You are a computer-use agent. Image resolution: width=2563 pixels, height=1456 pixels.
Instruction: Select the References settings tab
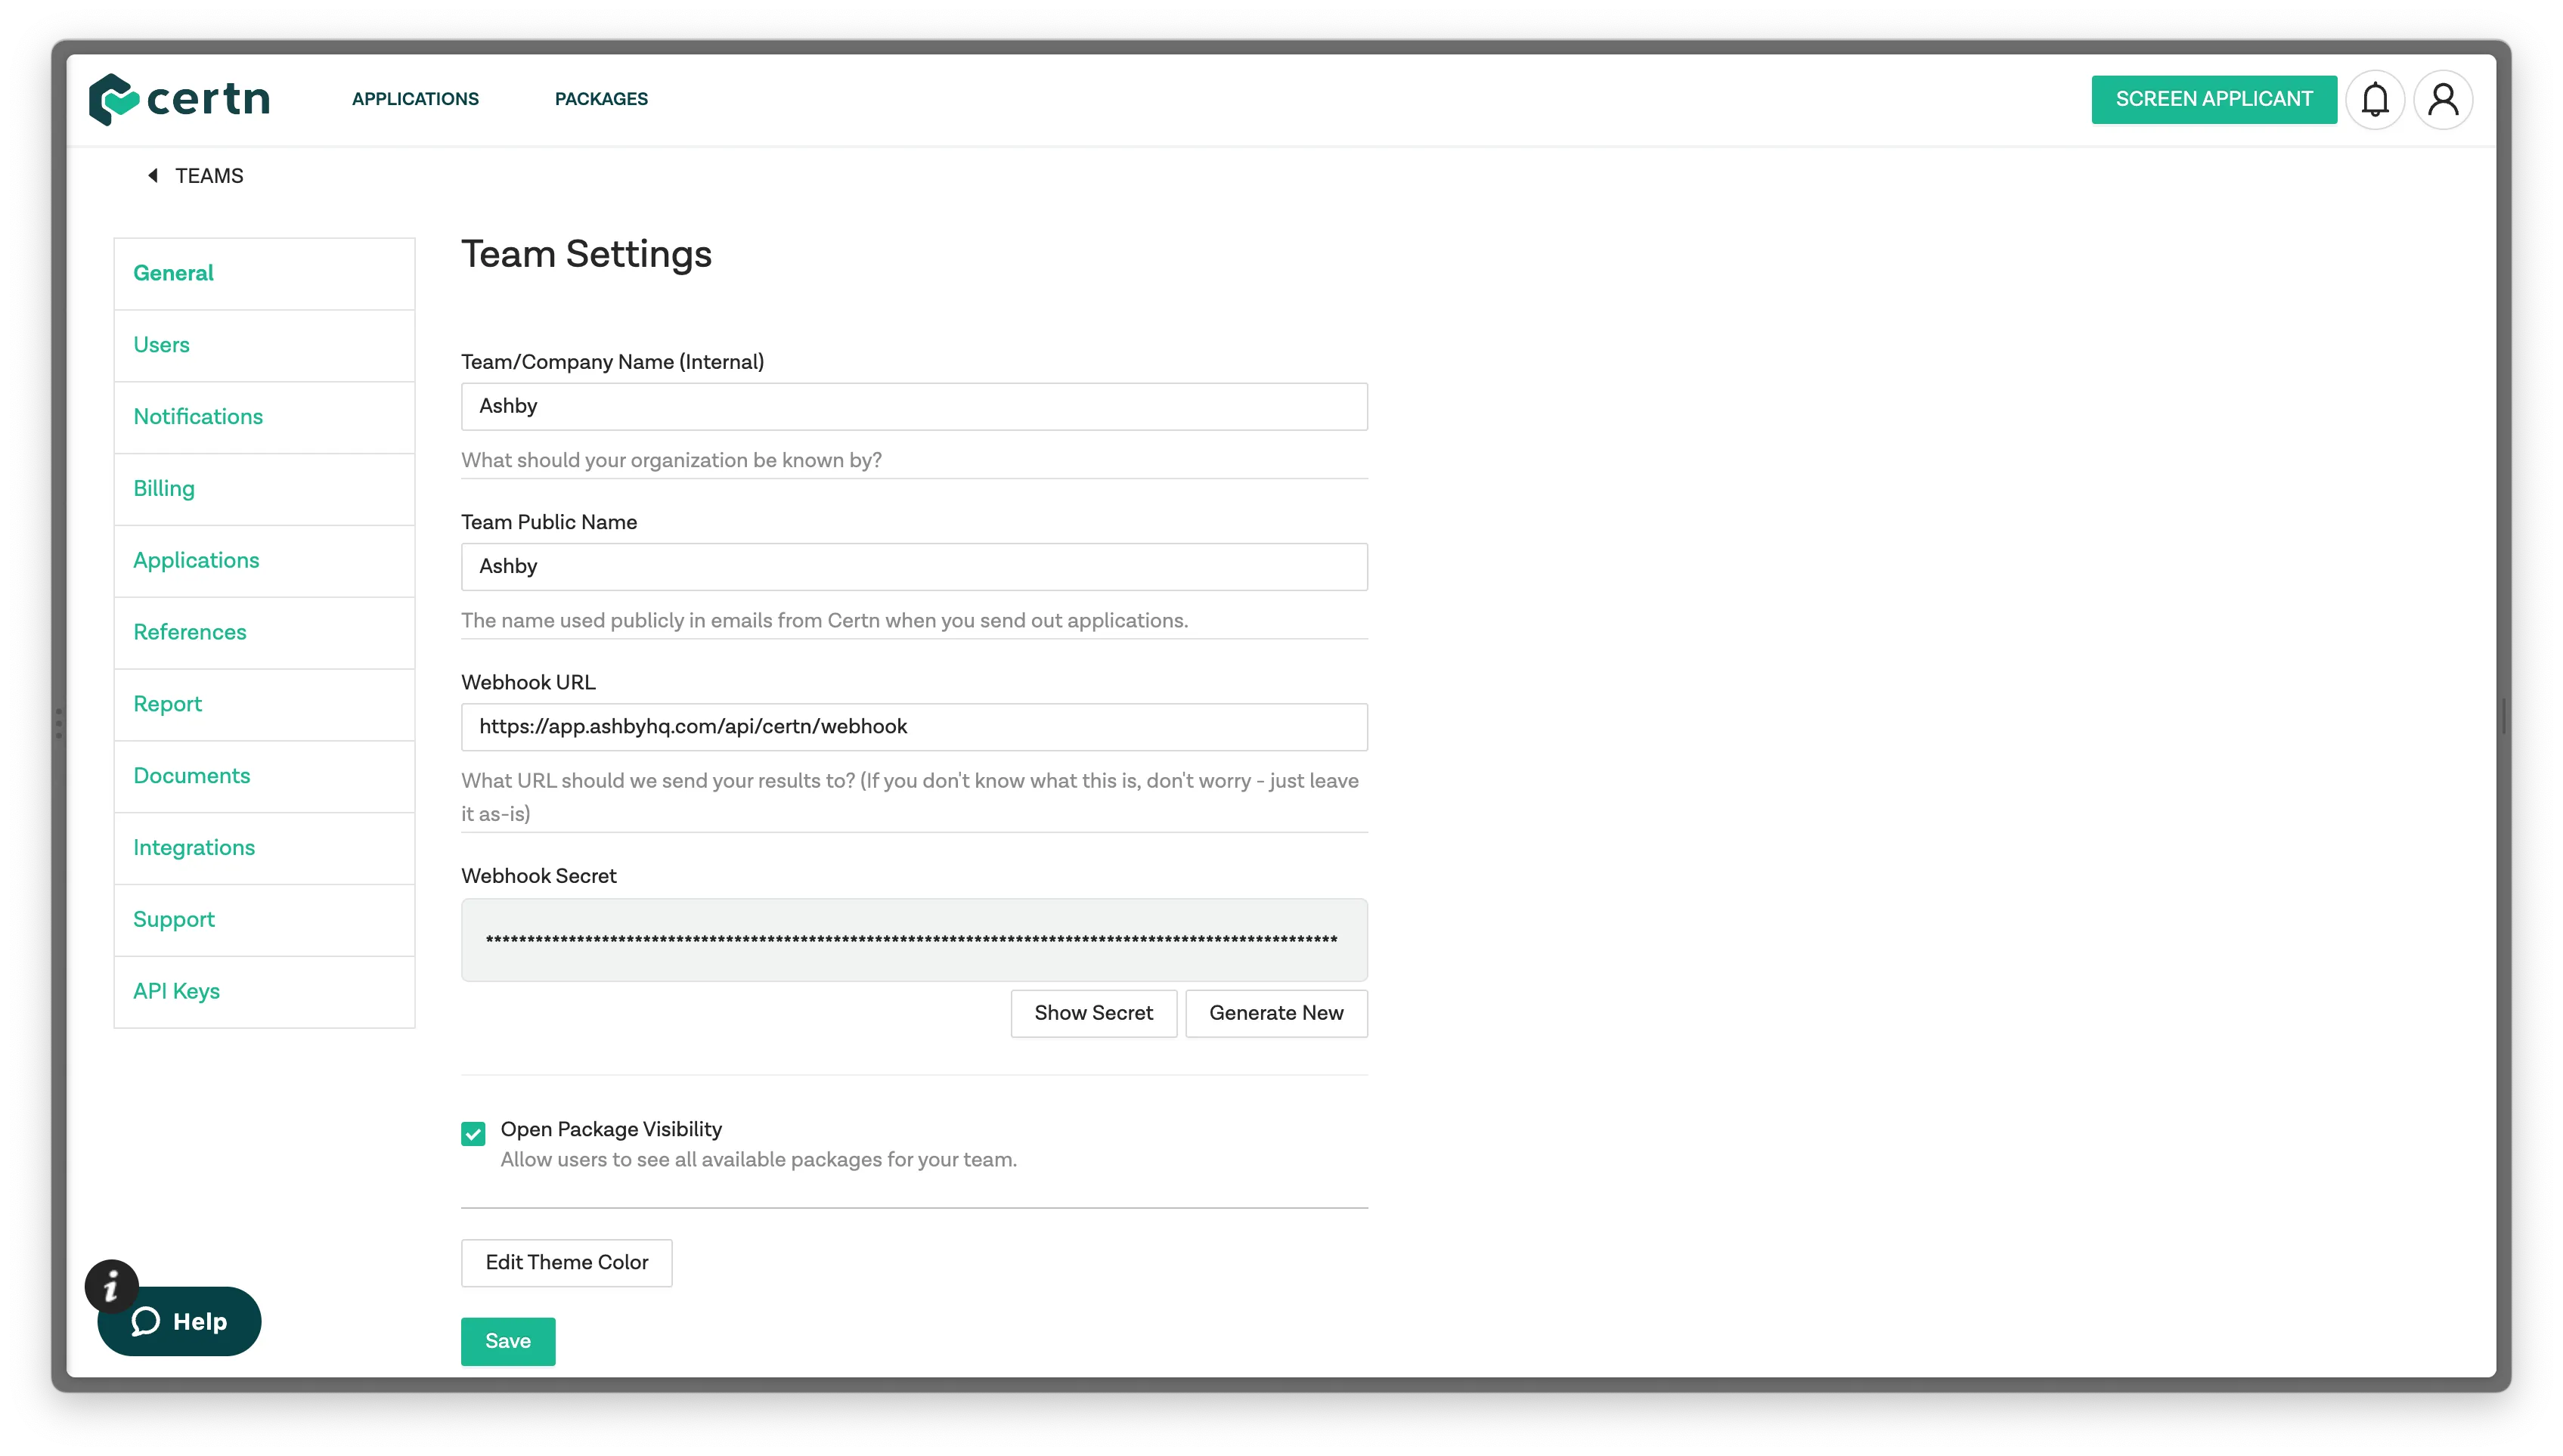[264, 633]
